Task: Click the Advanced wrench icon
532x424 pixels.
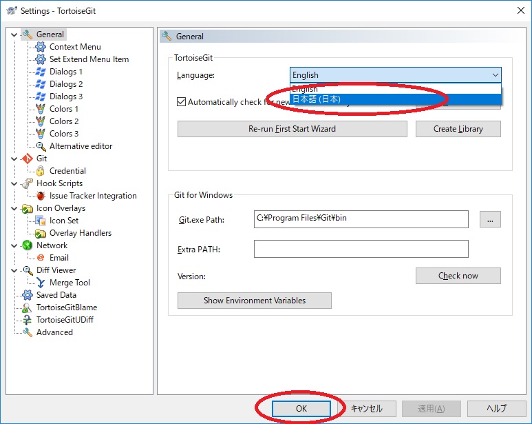Action: [x=27, y=332]
